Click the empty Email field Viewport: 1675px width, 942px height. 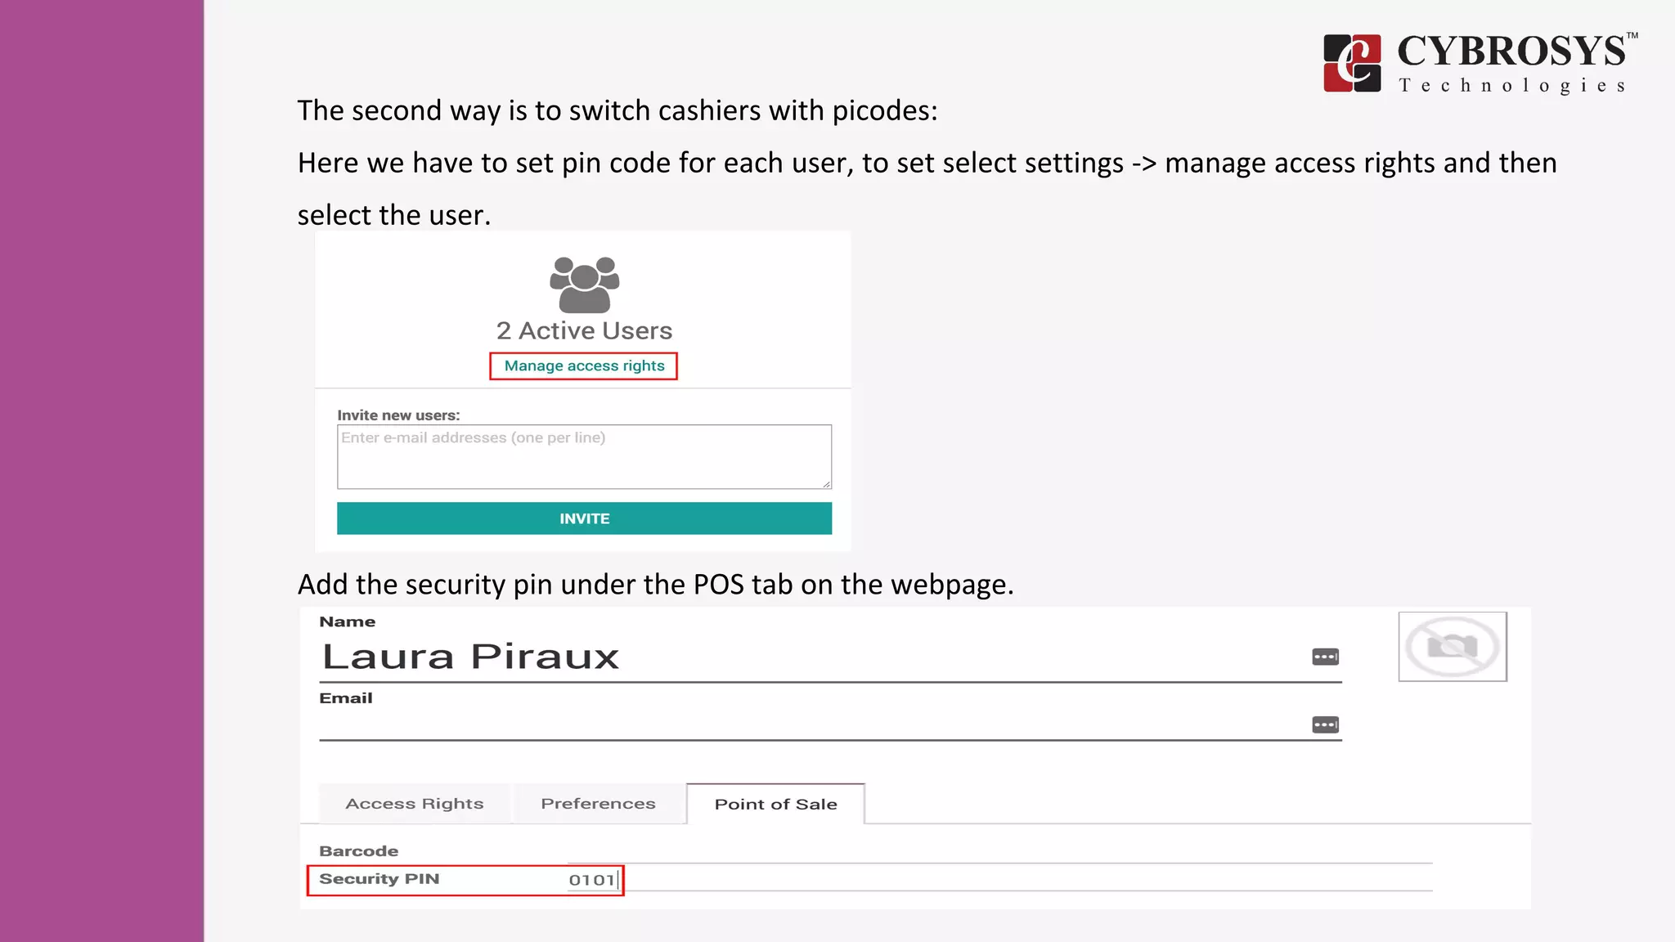pyautogui.click(x=830, y=724)
